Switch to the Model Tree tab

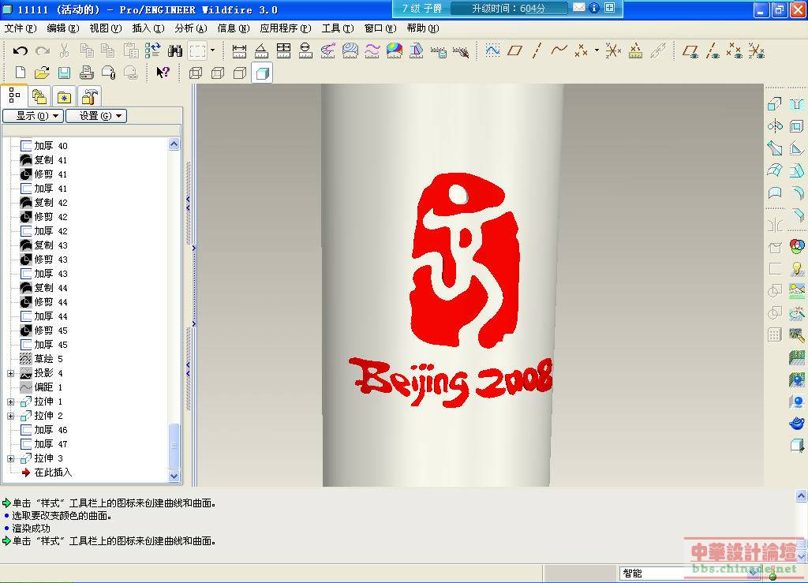click(14, 95)
